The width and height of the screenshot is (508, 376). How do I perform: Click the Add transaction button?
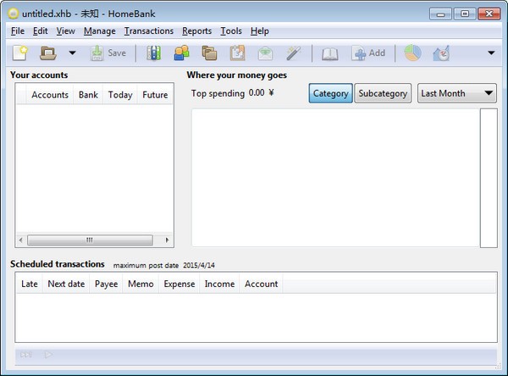(x=368, y=53)
